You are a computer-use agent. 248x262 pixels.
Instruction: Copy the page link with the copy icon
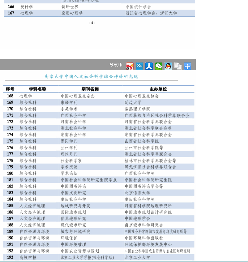(178, 66)
